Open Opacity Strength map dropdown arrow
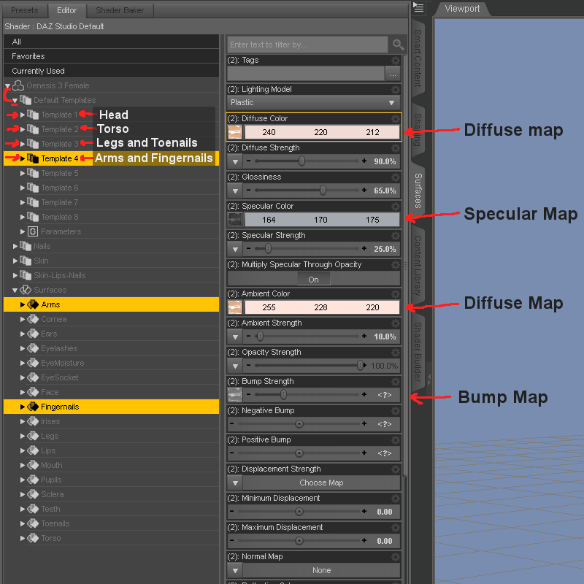The image size is (584, 584). (x=235, y=366)
